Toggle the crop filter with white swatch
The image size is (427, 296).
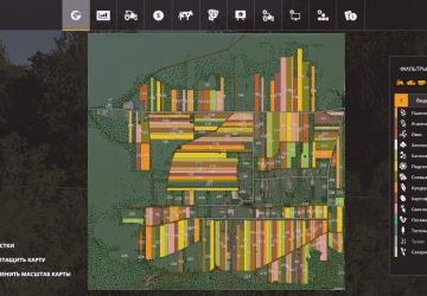411,145
